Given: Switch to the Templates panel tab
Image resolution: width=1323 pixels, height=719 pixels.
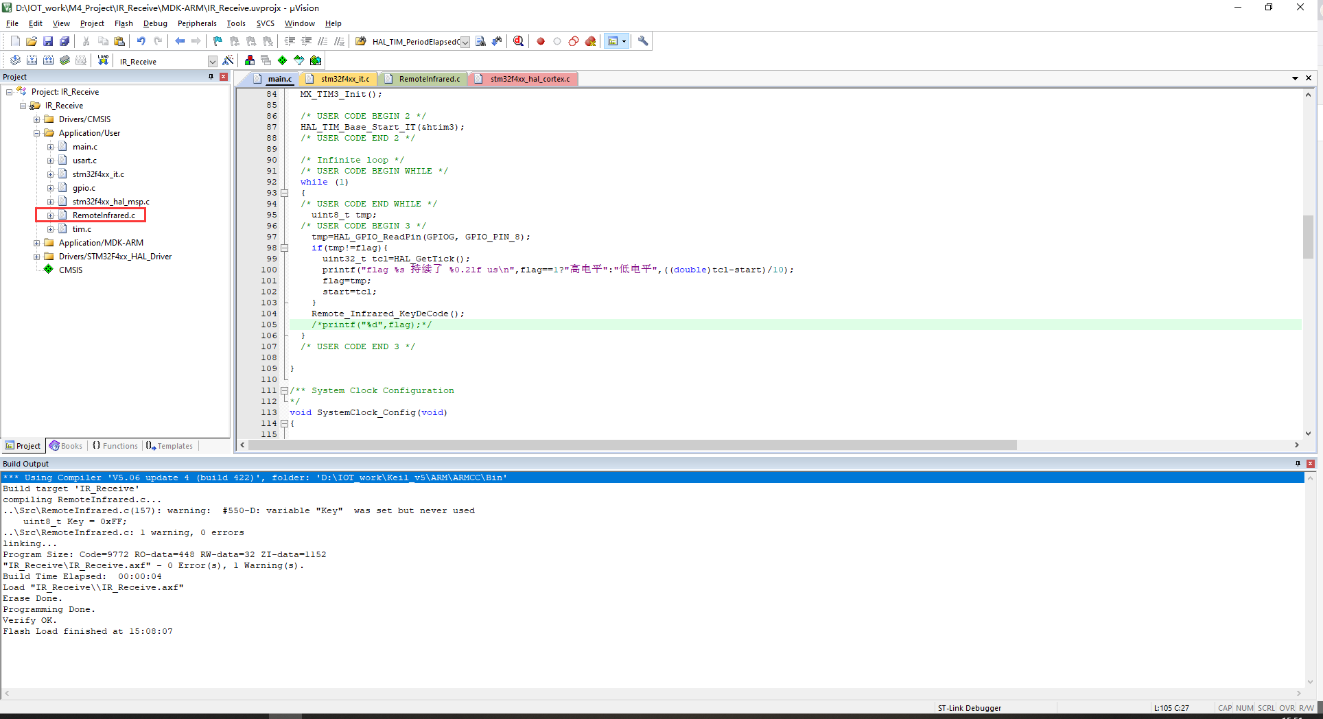Looking at the screenshot, I should [169, 446].
